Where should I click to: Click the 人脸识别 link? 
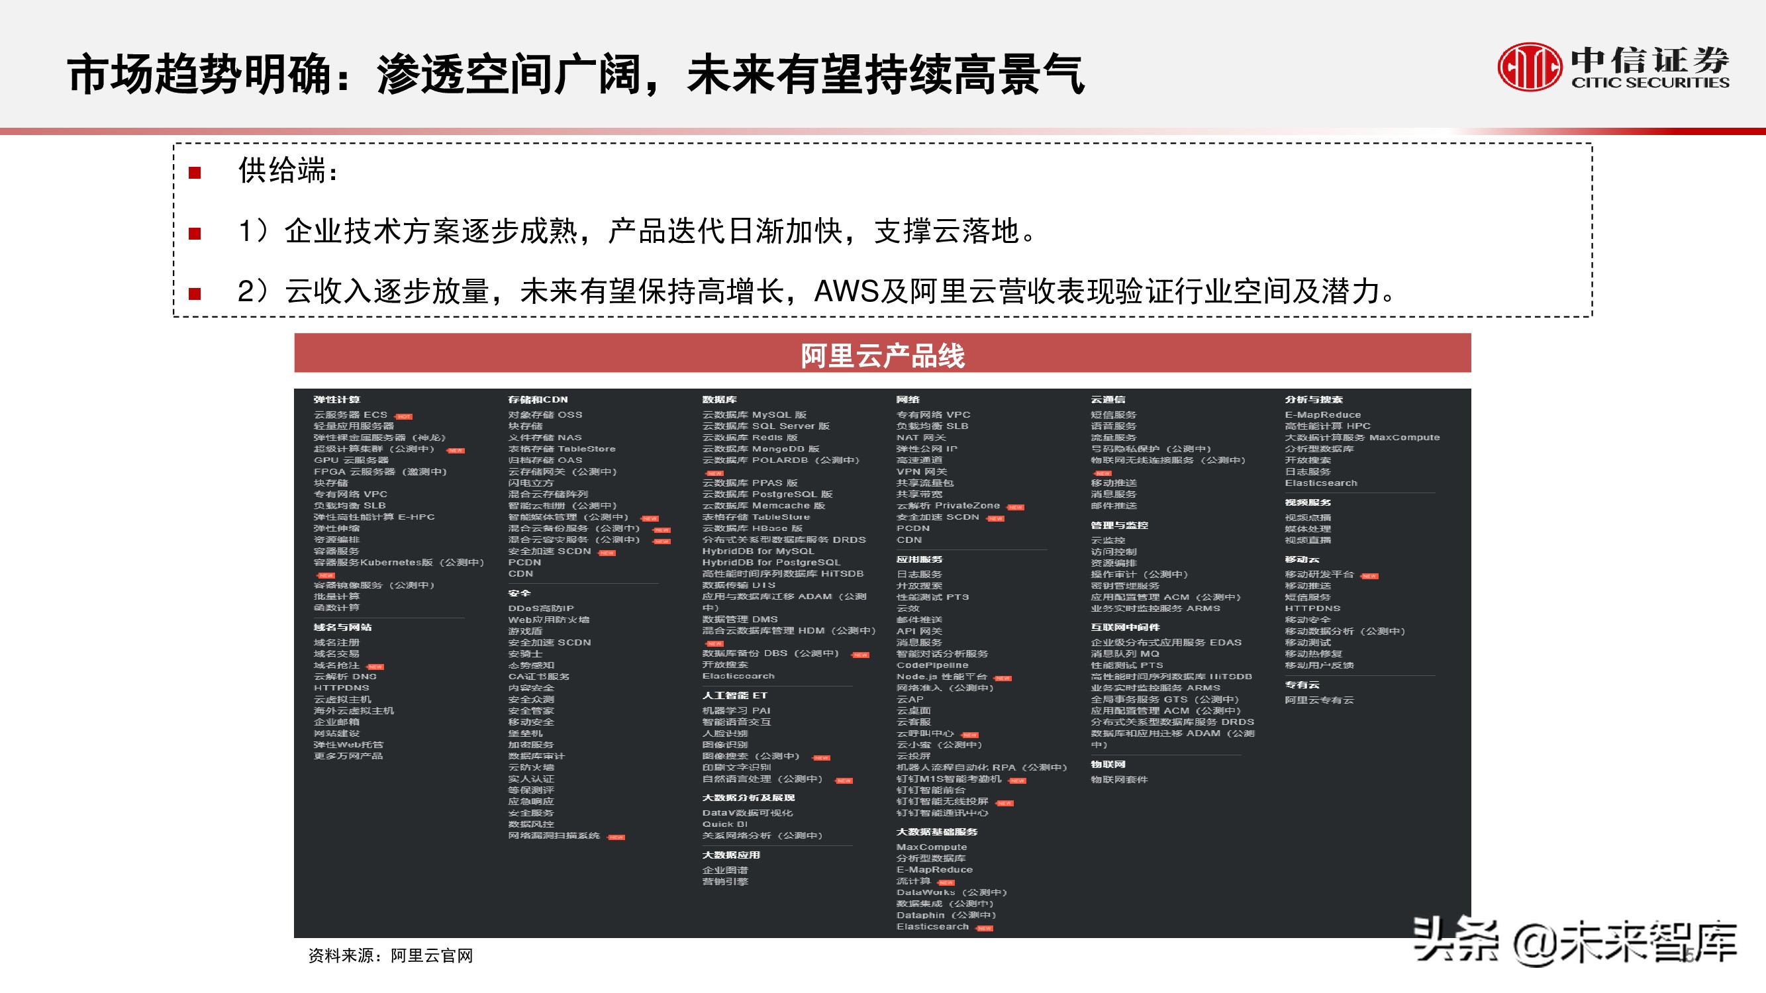pyautogui.click(x=724, y=733)
